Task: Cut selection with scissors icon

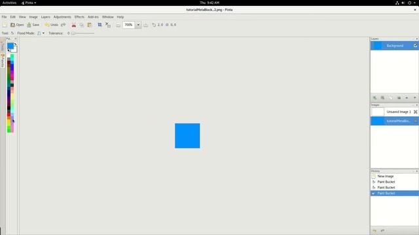Action: pos(74,25)
